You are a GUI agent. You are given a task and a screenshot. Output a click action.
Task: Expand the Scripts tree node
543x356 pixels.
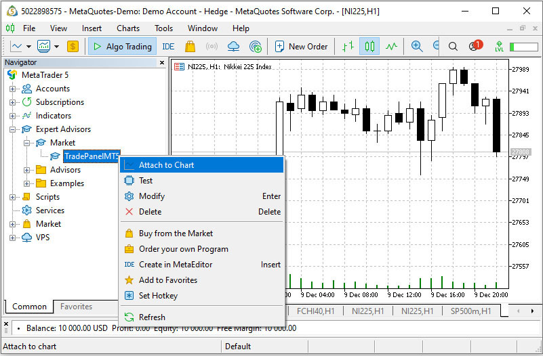12,197
